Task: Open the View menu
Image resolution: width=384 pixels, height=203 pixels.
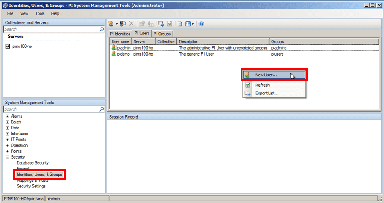Action: (x=24, y=13)
